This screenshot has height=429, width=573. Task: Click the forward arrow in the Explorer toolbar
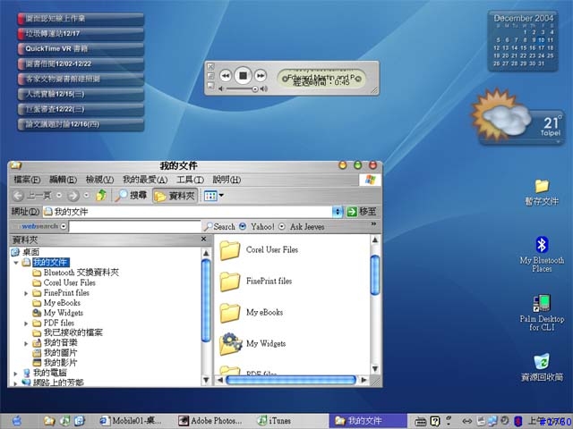click(x=73, y=196)
